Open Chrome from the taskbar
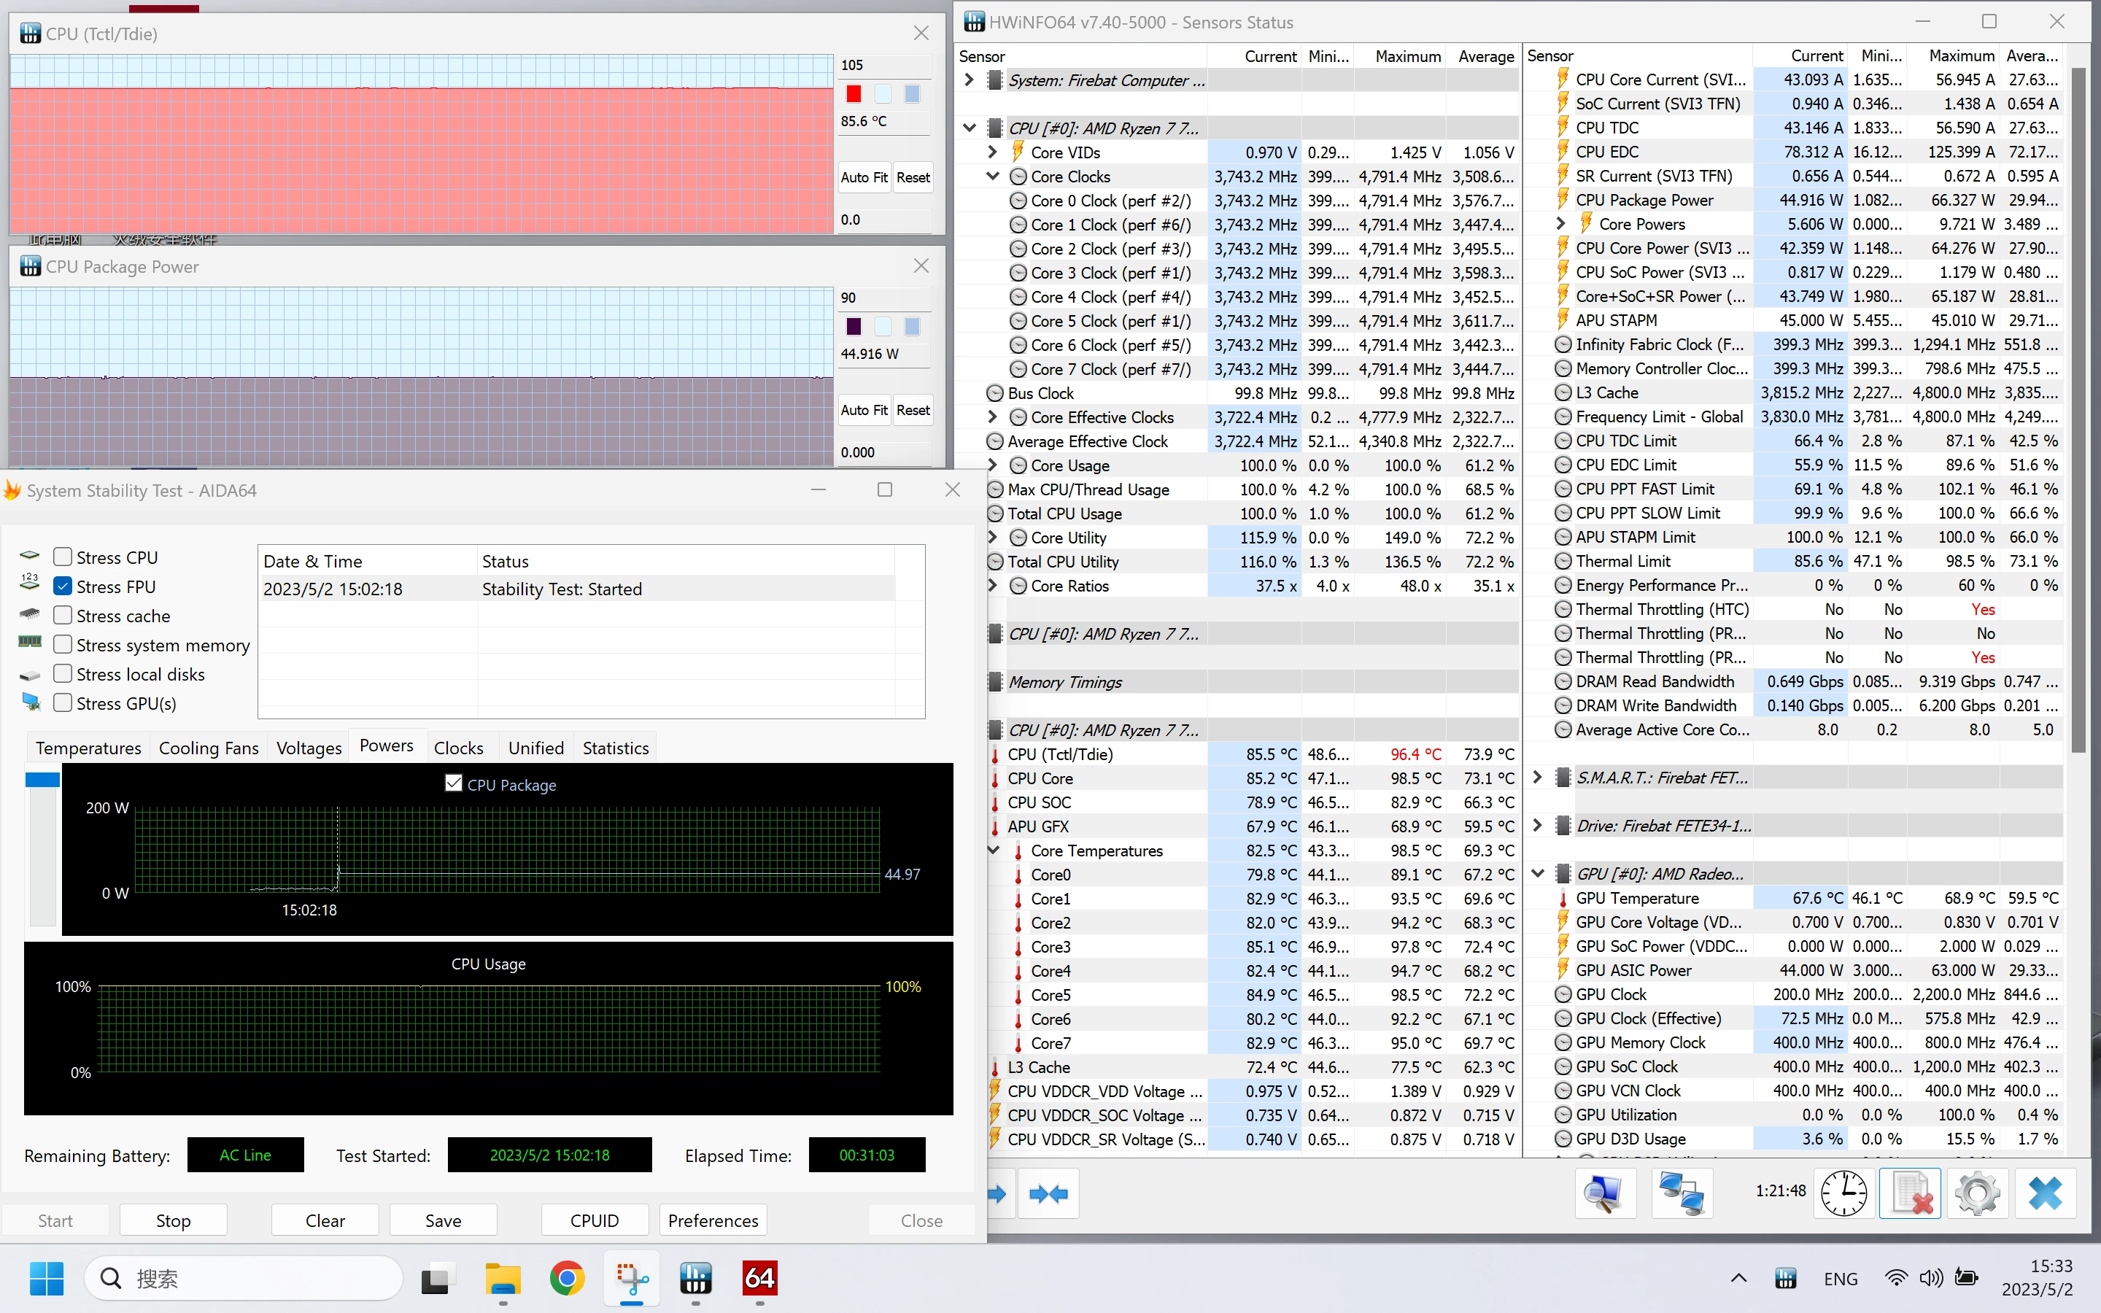This screenshot has height=1313, width=2101. coord(567,1278)
